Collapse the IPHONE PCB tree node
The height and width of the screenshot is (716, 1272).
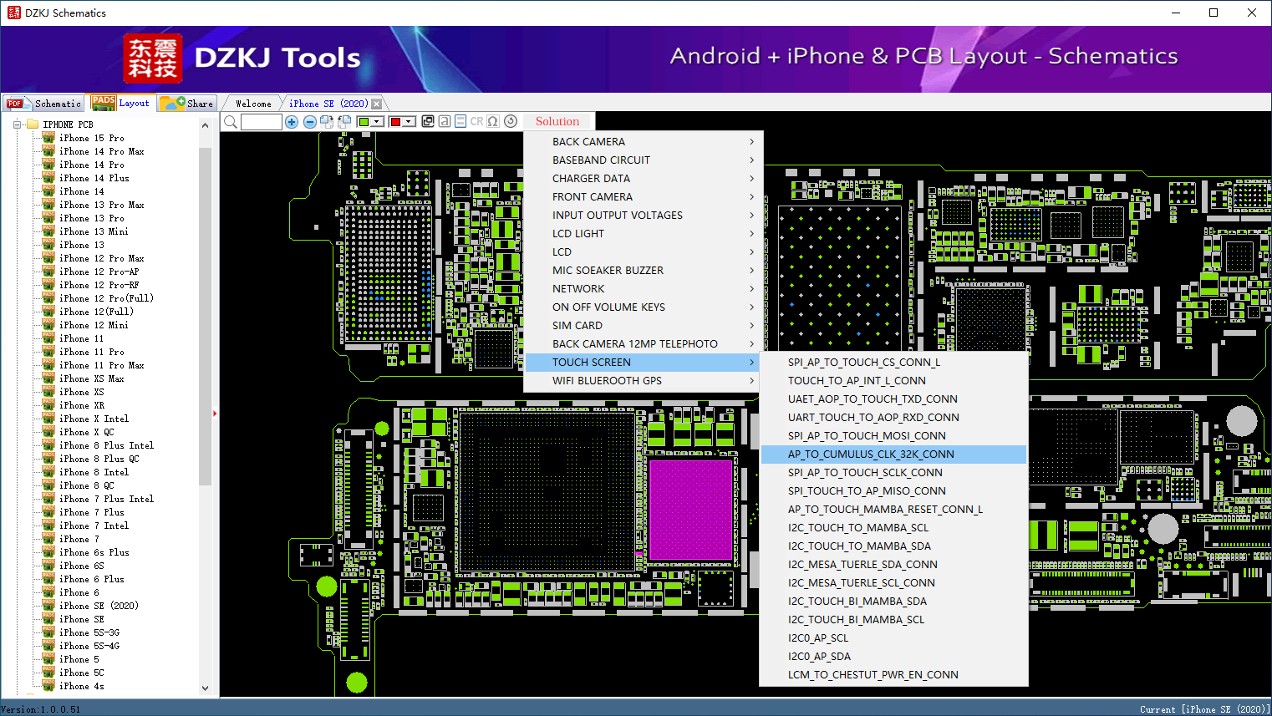pyautogui.click(x=16, y=124)
